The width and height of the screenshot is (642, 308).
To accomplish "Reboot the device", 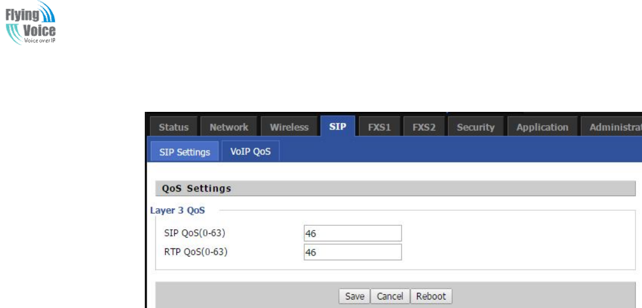I will [431, 296].
